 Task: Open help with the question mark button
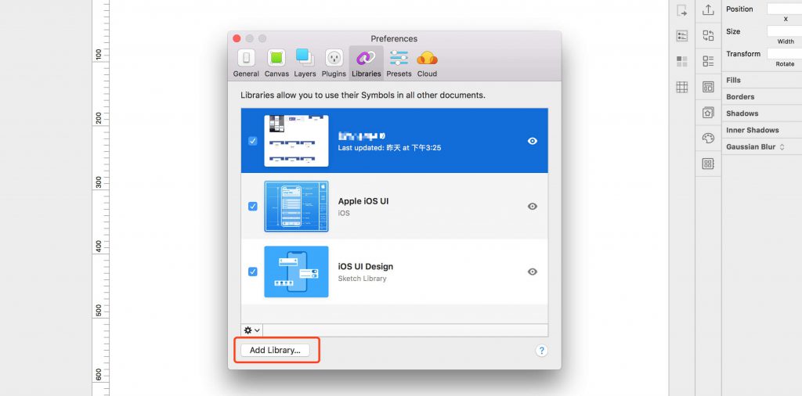(x=541, y=351)
